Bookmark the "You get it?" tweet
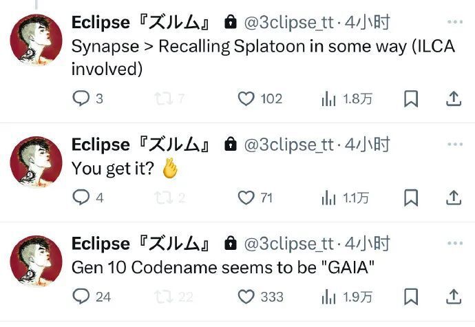 pos(410,198)
